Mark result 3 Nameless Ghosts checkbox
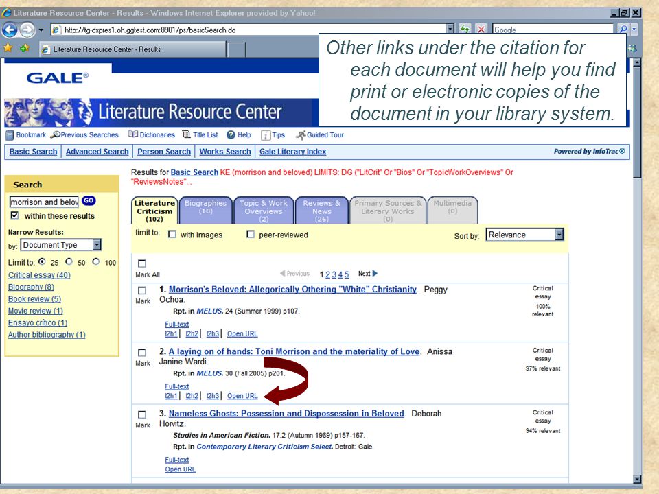 142,414
